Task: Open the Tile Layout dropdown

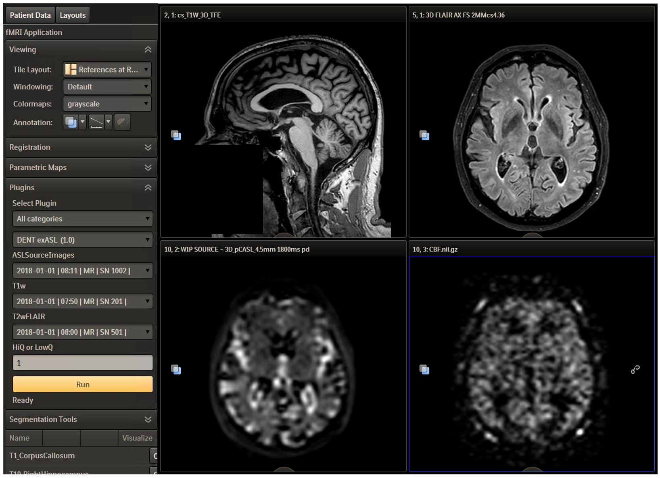Action: tap(107, 70)
